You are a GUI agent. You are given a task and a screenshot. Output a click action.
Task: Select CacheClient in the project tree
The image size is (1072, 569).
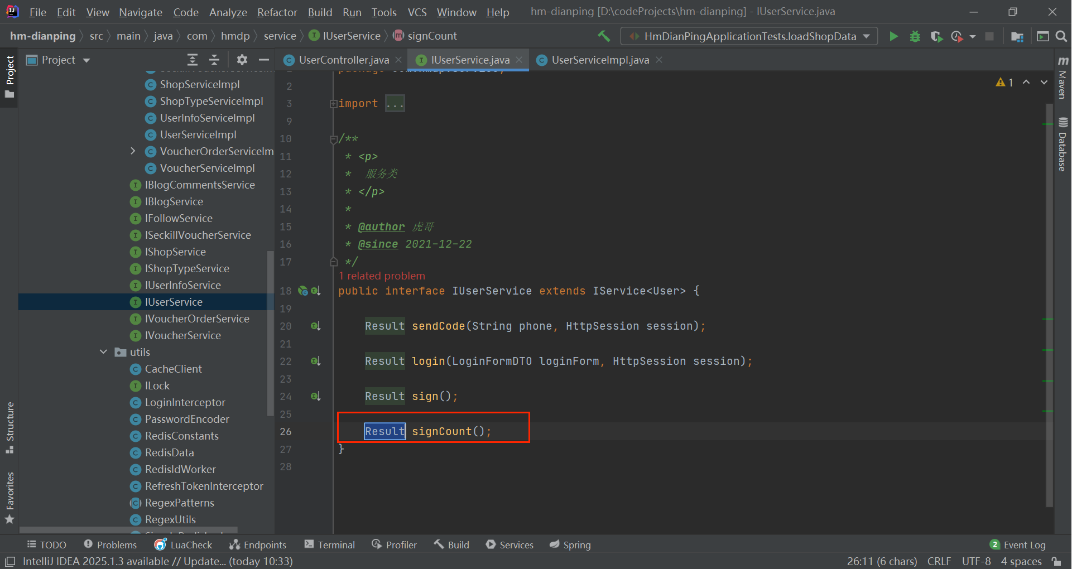pos(173,369)
